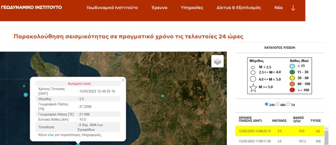Click the [A] type tag in yellow row
Viewport: 336px width, 145px height.
click(318, 131)
